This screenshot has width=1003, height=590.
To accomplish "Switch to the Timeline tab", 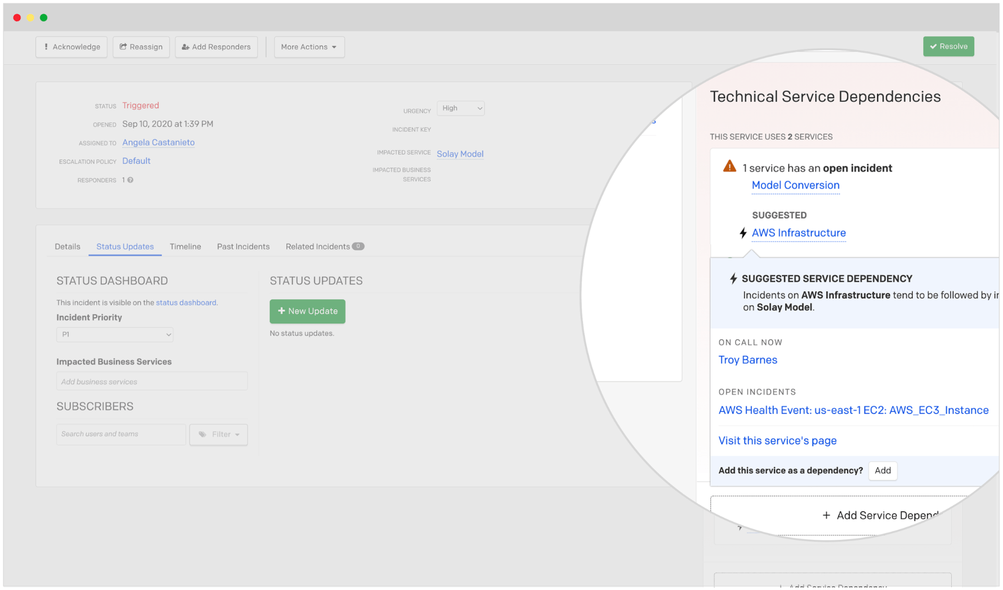I will pos(185,247).
